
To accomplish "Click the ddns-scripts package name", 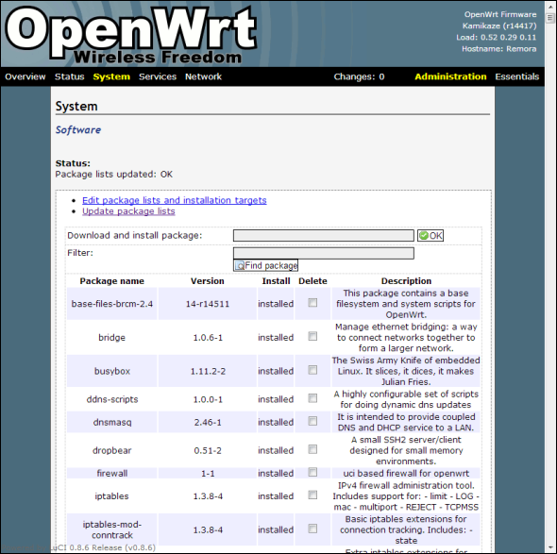I will (x=112, y=399).
